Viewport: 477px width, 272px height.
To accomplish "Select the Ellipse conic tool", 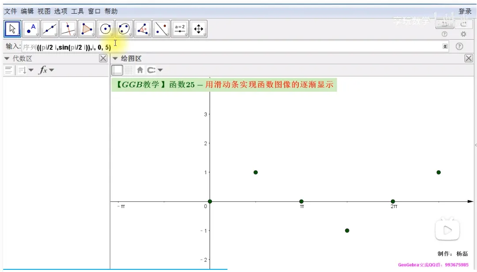I will point(124,29).
